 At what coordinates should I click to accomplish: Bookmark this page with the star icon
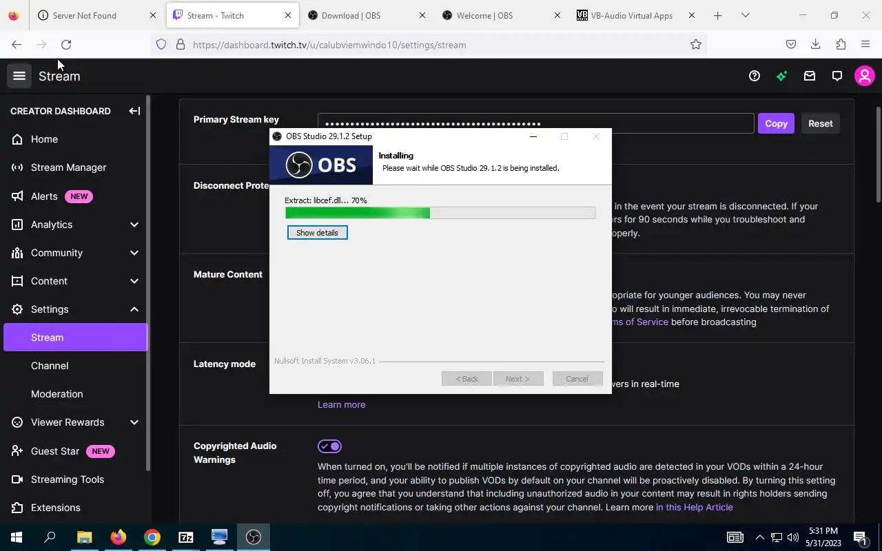point(696,44)
